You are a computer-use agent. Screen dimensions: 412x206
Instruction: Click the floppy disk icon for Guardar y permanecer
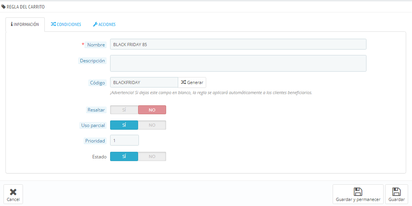(358, 192)
